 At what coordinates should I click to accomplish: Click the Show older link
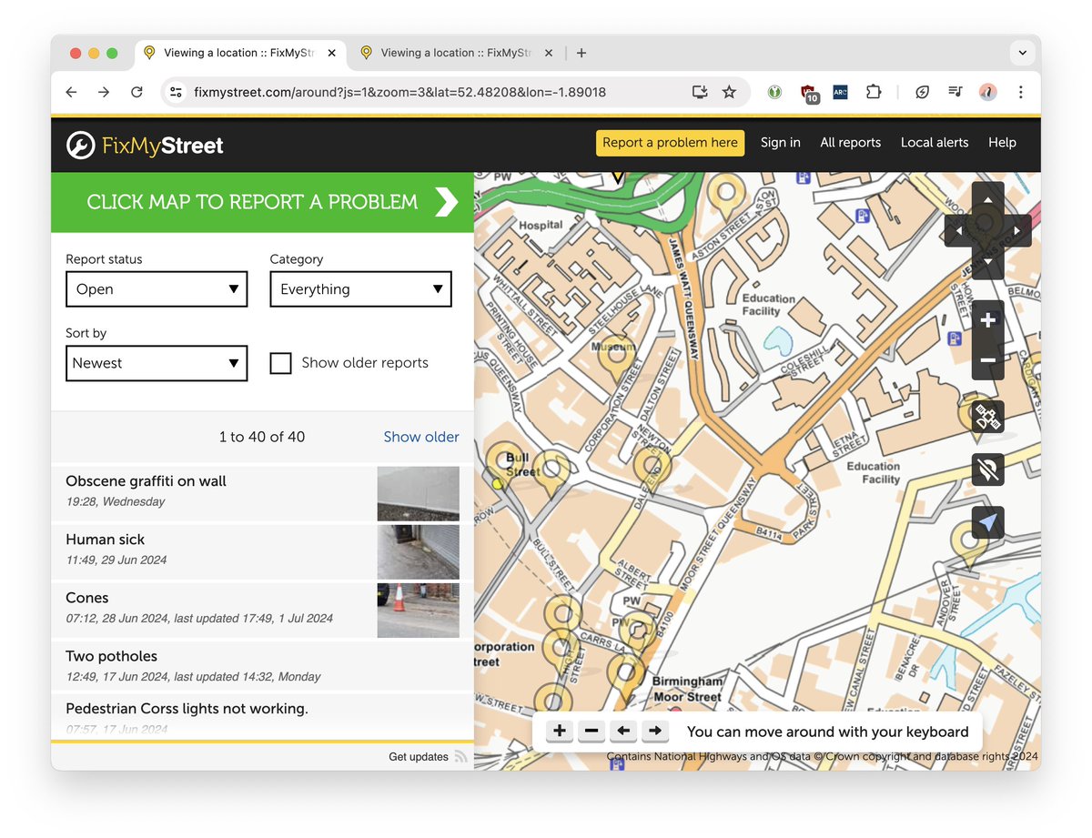[421, 437]
